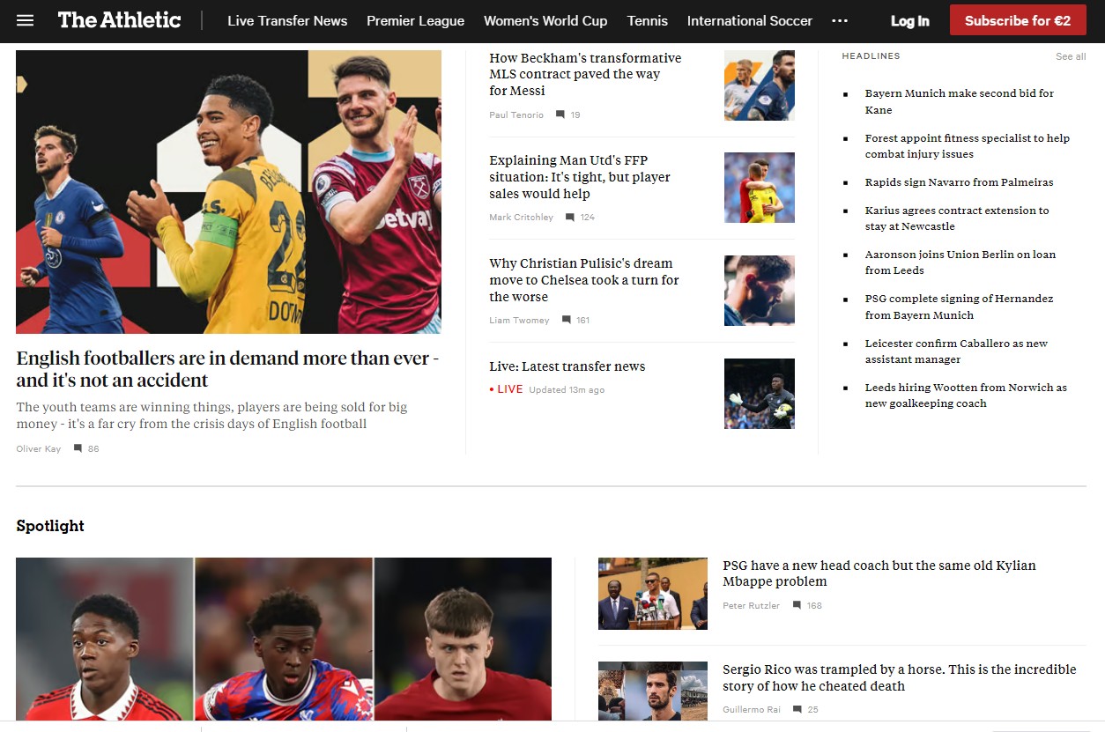Click comment icon on Sergio Rico article
Image resolution: width=1105 pixels, height=732 pixels.
[797, 710]
